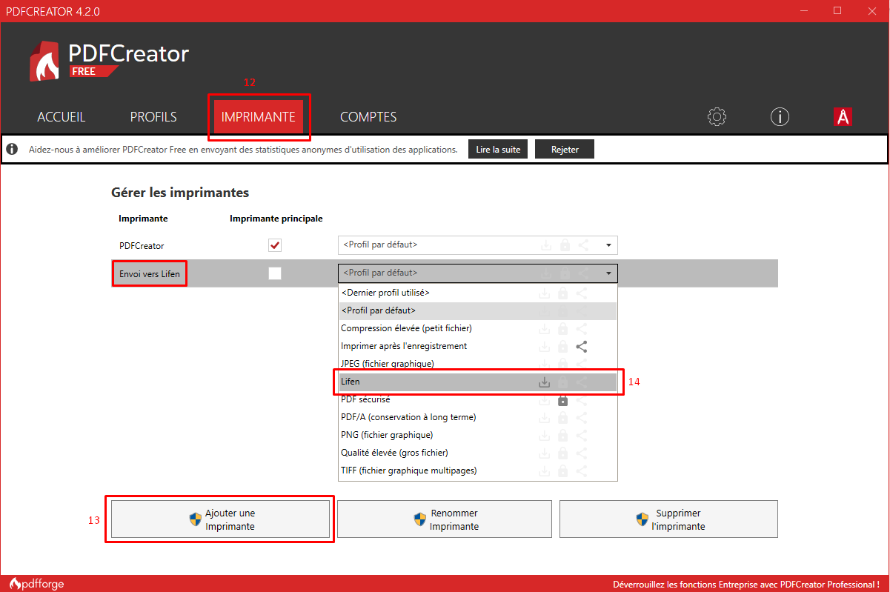The height and width of the screenshot is (592, 890).
Task: Switch to the COMPTES tab
Action: coord(368,117)
